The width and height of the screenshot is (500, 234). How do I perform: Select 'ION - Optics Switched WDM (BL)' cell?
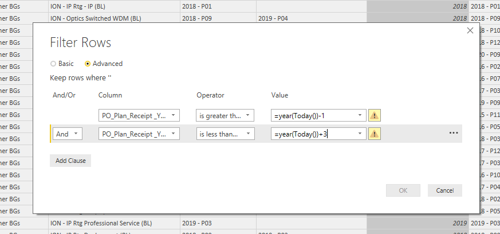[114, 18]
